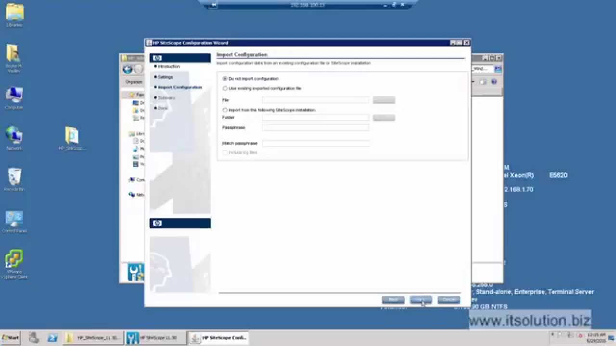The image size is (616, 346).
Task: Open Server Manager from taskbar
Action: 34,337
